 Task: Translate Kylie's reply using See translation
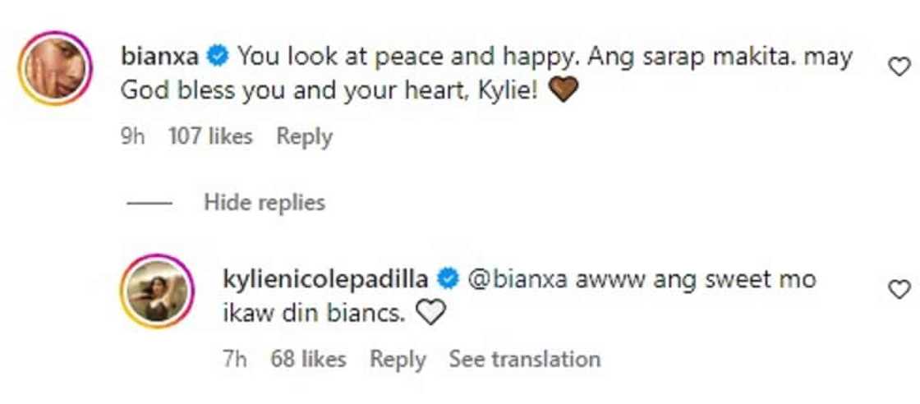click(x=524, y=359)
